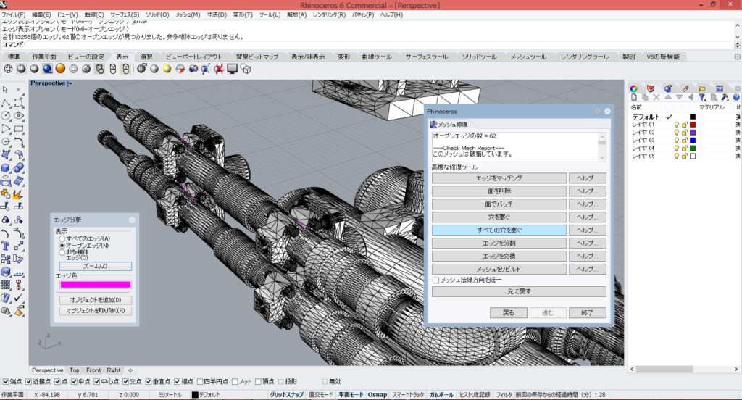
Task: Toggle Osnap in status bar
Action: pyautogui.click(x=377, y=395)
